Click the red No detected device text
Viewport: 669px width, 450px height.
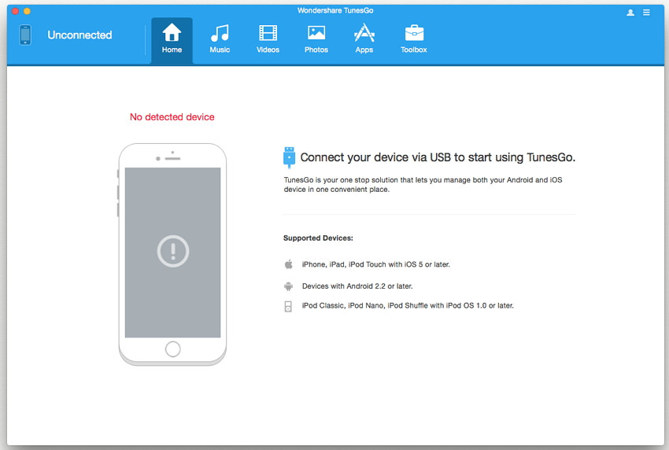pyautogui.click(x=172, y=117)
